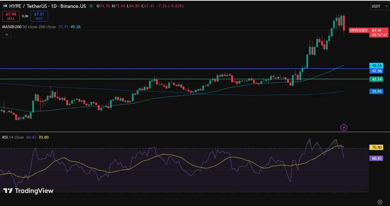The image size is (390, 206).
Task: Click the 42.14 green line label
Action: coord(377,79)
